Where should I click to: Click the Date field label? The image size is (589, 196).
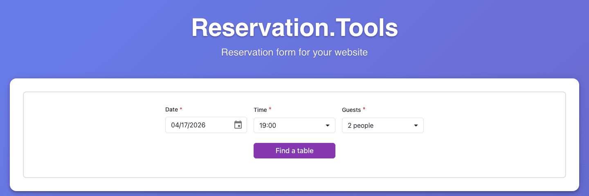[171, 109]
